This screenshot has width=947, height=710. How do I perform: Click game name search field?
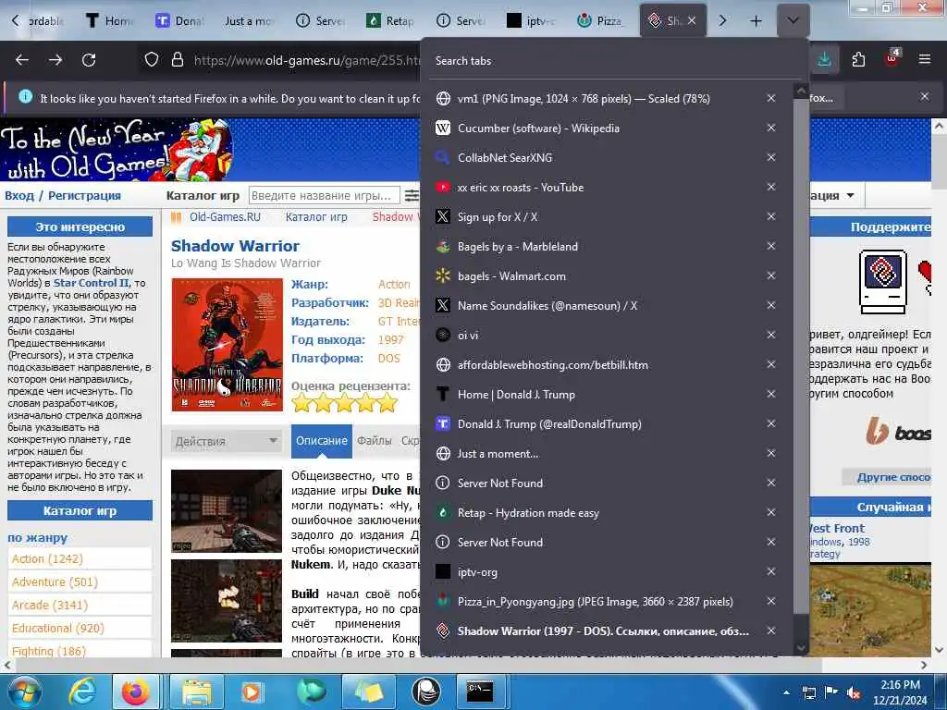[x=325, y=196]
